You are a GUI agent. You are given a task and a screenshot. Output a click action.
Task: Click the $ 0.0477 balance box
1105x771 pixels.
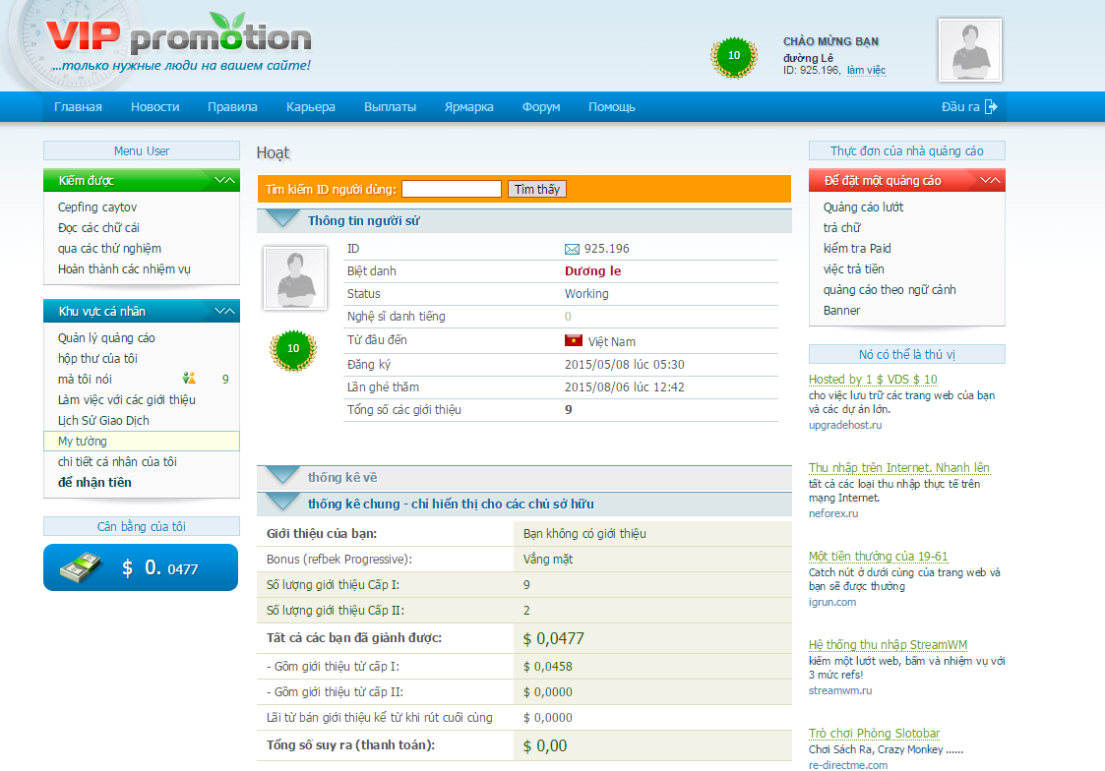(141, 567)
